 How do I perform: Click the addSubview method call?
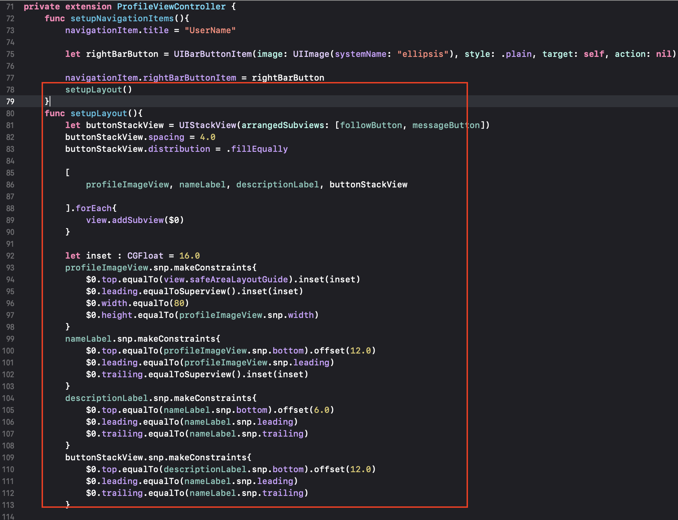click(x=138, y=220)
